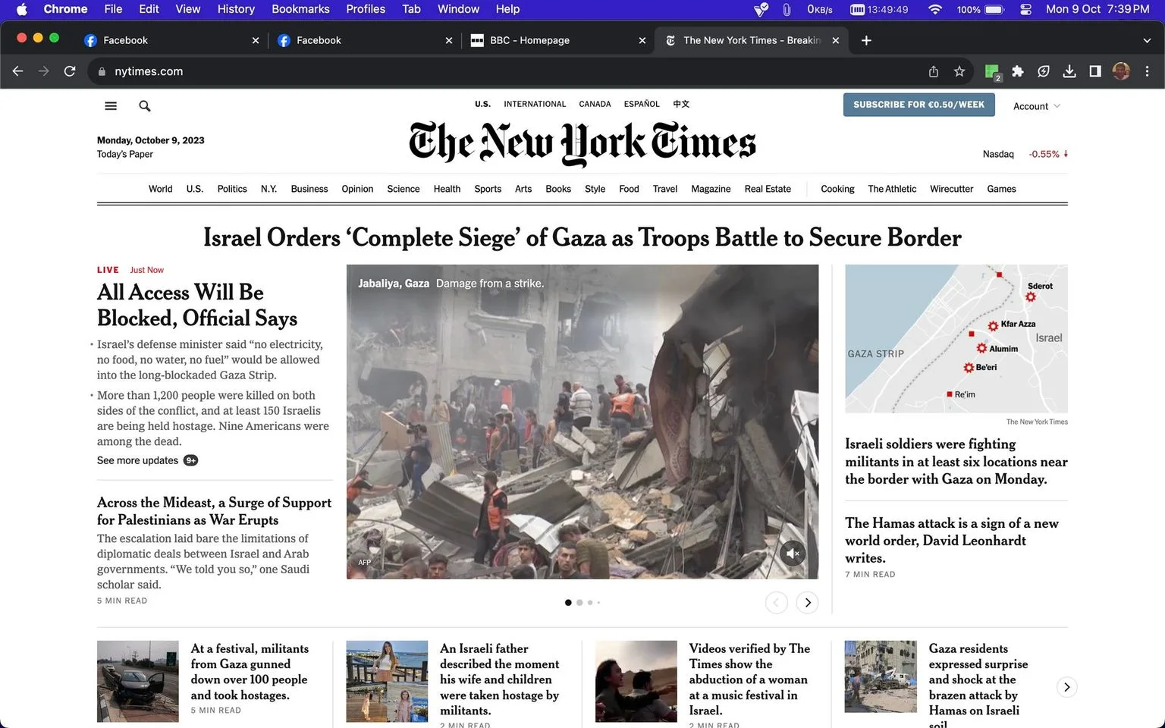Click See more updates link
The width and height of the screenshot is (1165, 728).
point(147,460)
